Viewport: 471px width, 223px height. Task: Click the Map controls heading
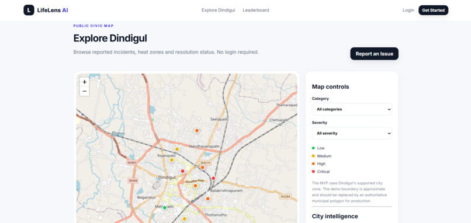tap(330, 87)
